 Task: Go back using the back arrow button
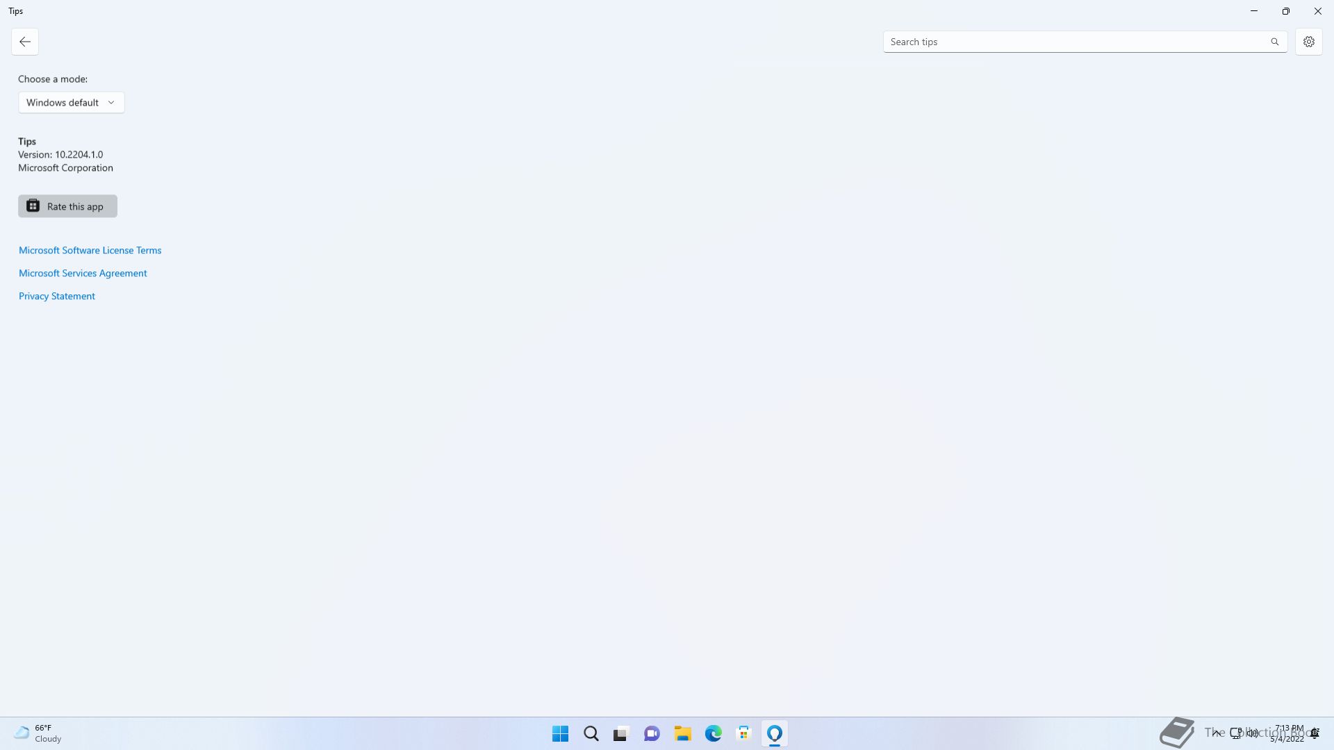click(x=25, y=42)
